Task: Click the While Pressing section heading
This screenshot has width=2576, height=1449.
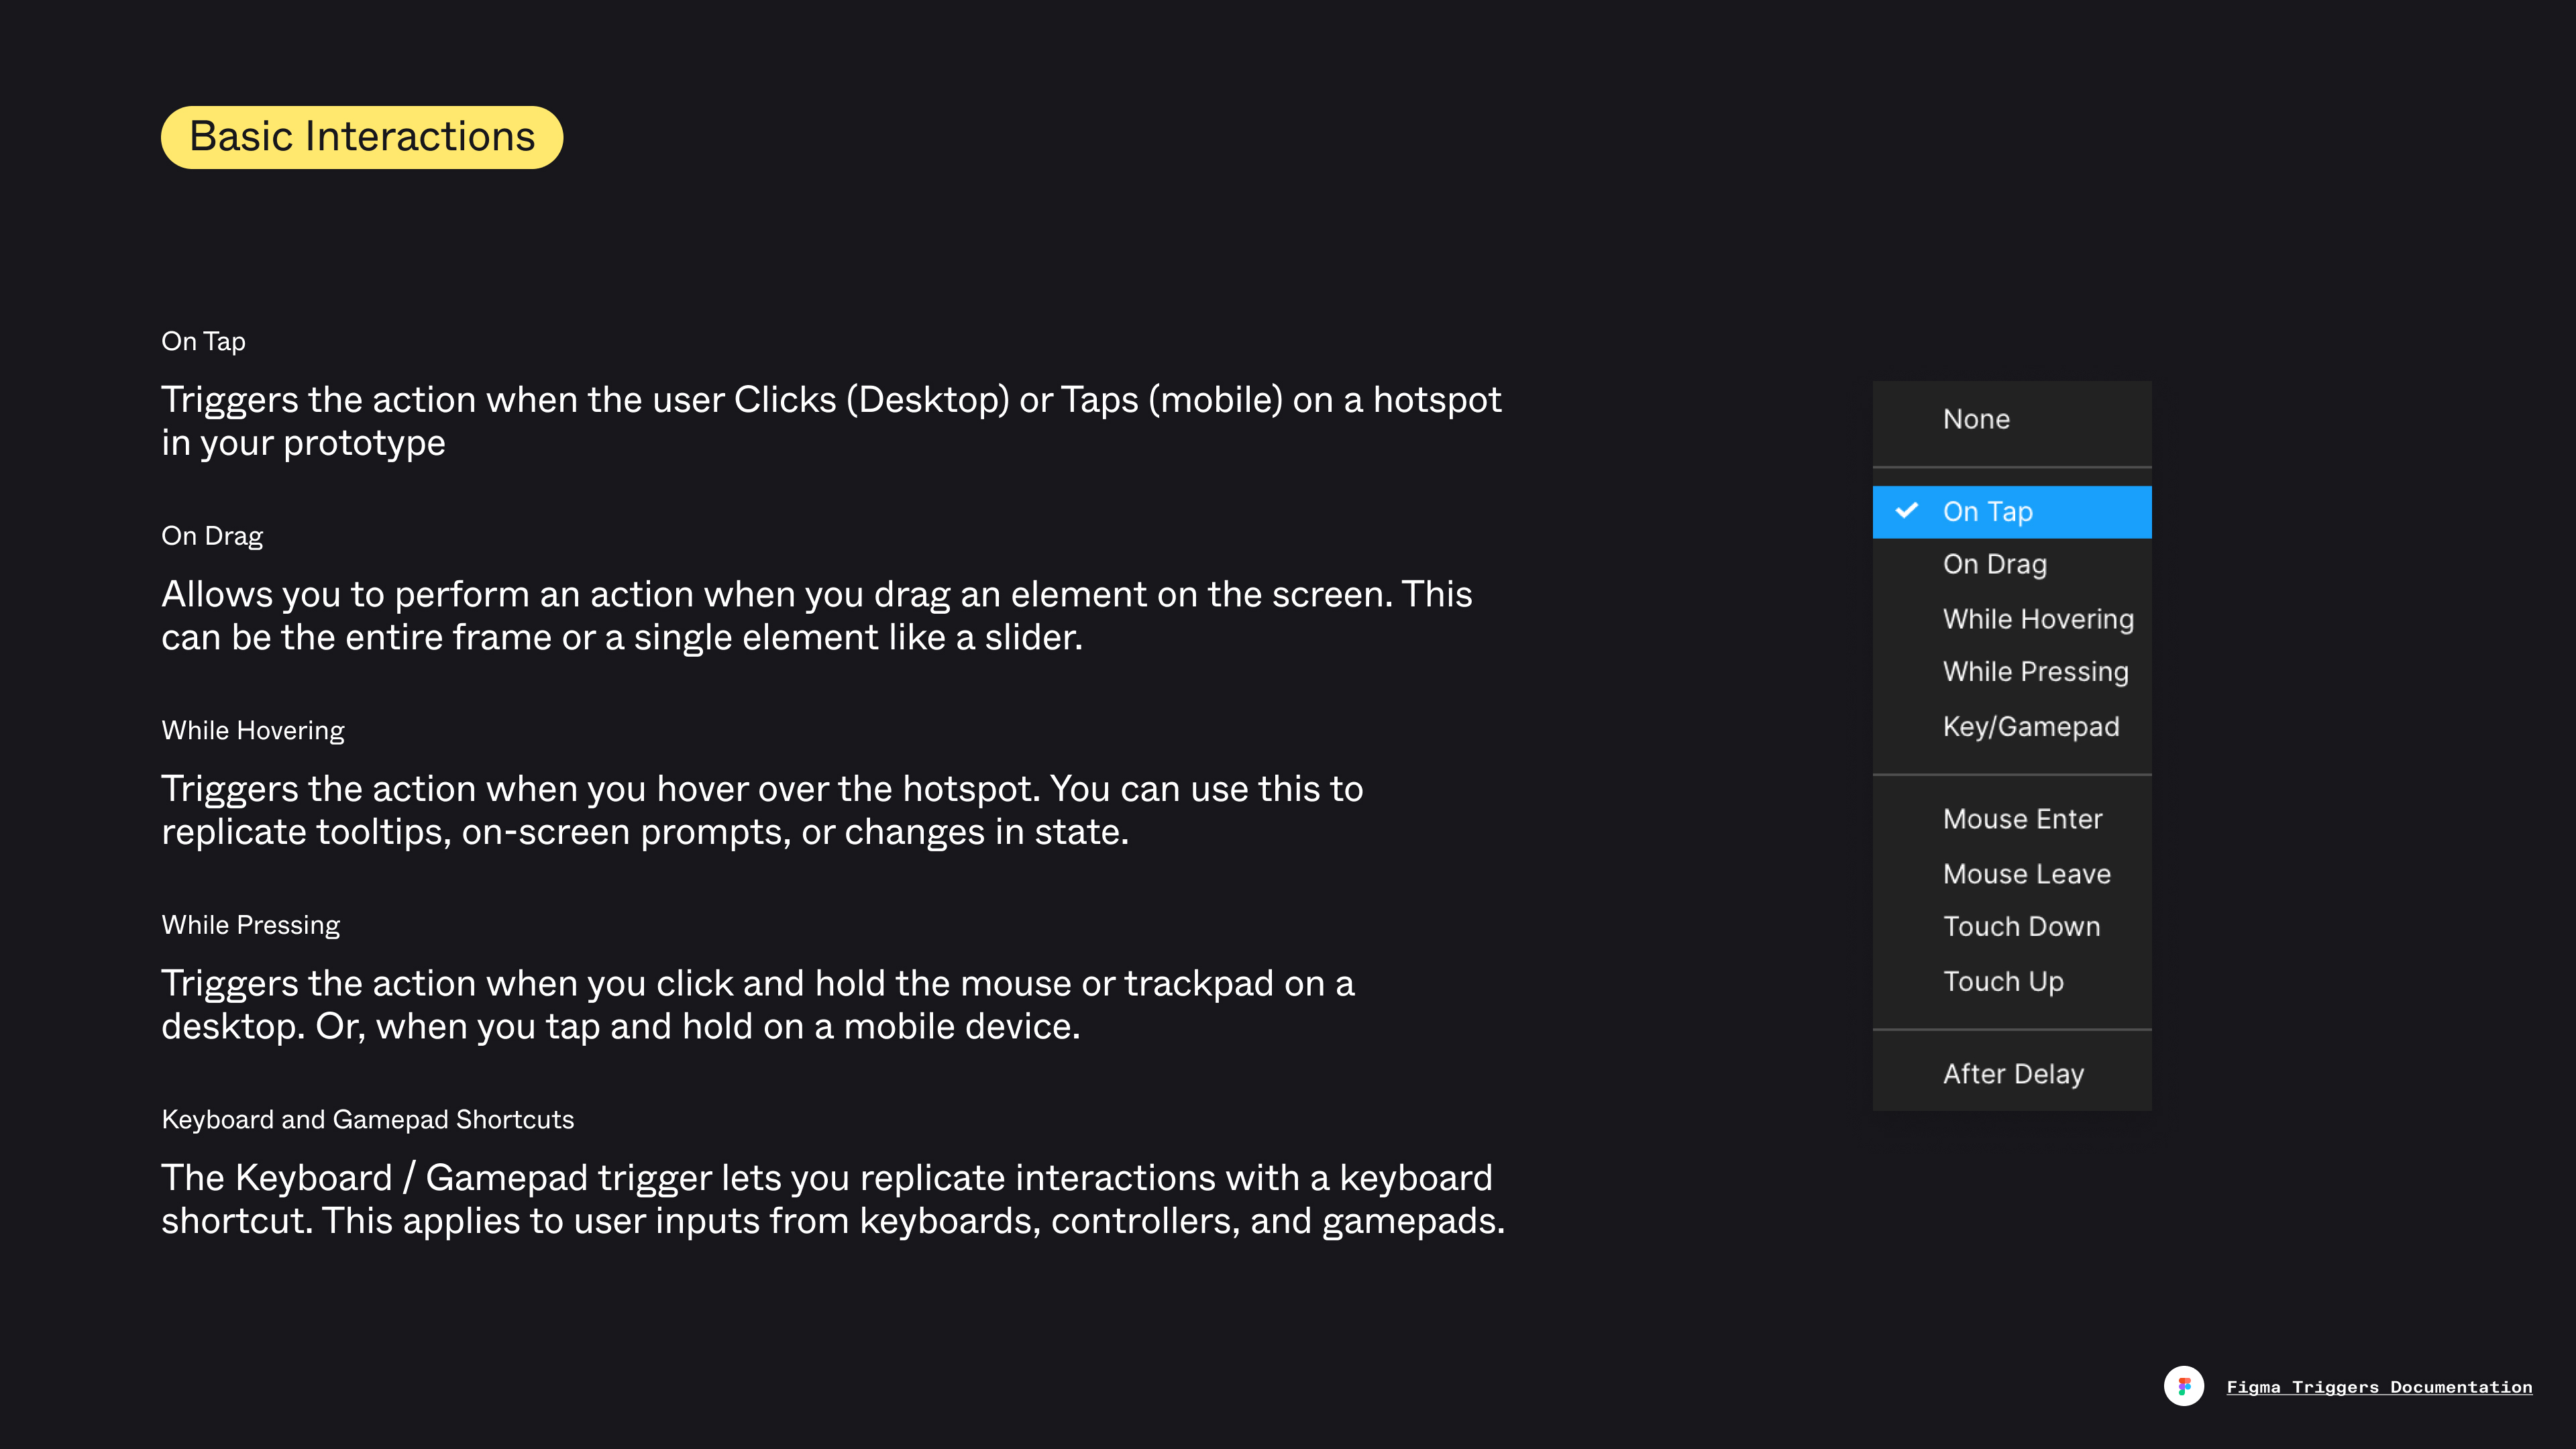Action: pos(250,925)
